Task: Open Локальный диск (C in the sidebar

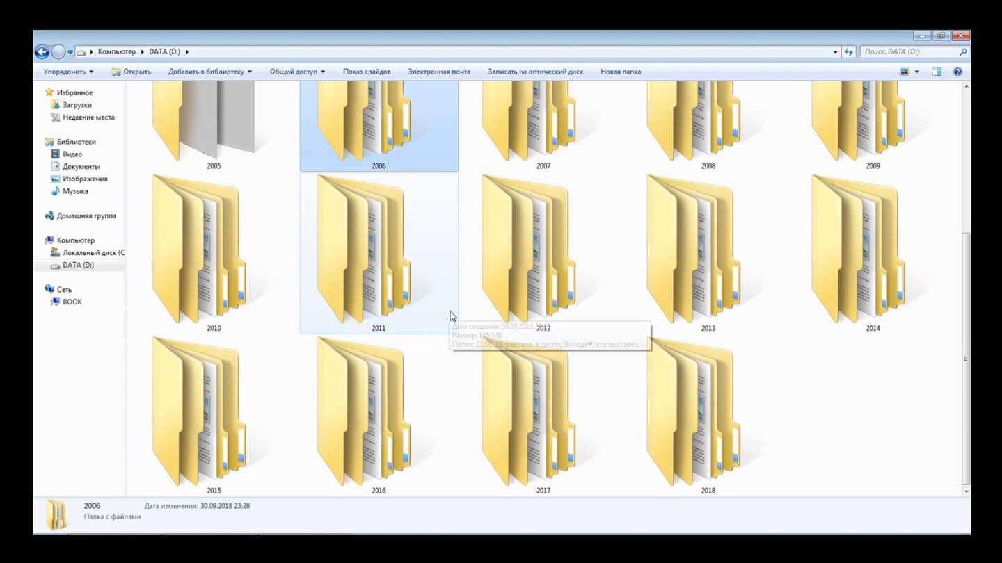Action: pyautogui.click(x=88, y=253)
